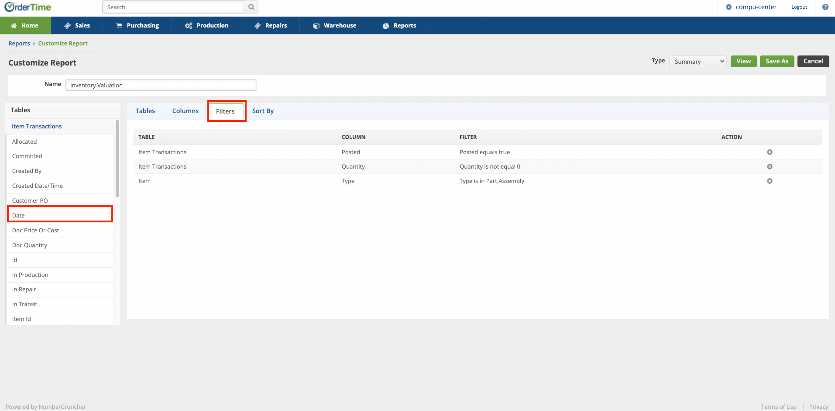Remove the Quantity is not equal 0 filter
This screenshot has height=411, width=835.
[x=770, y=166]
